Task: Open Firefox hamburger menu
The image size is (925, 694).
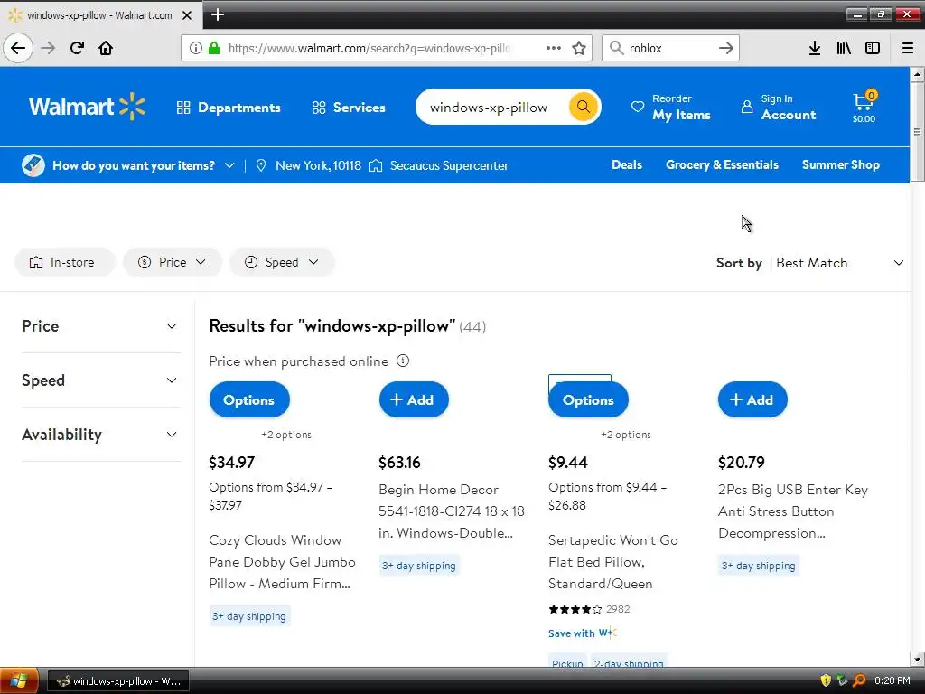Action: (908, 48)
